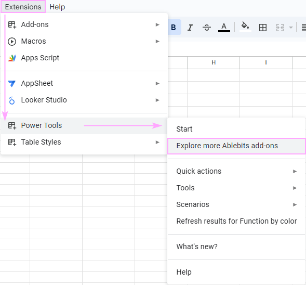Open the Borders tool
306x285 pixels.
[263, 28]
